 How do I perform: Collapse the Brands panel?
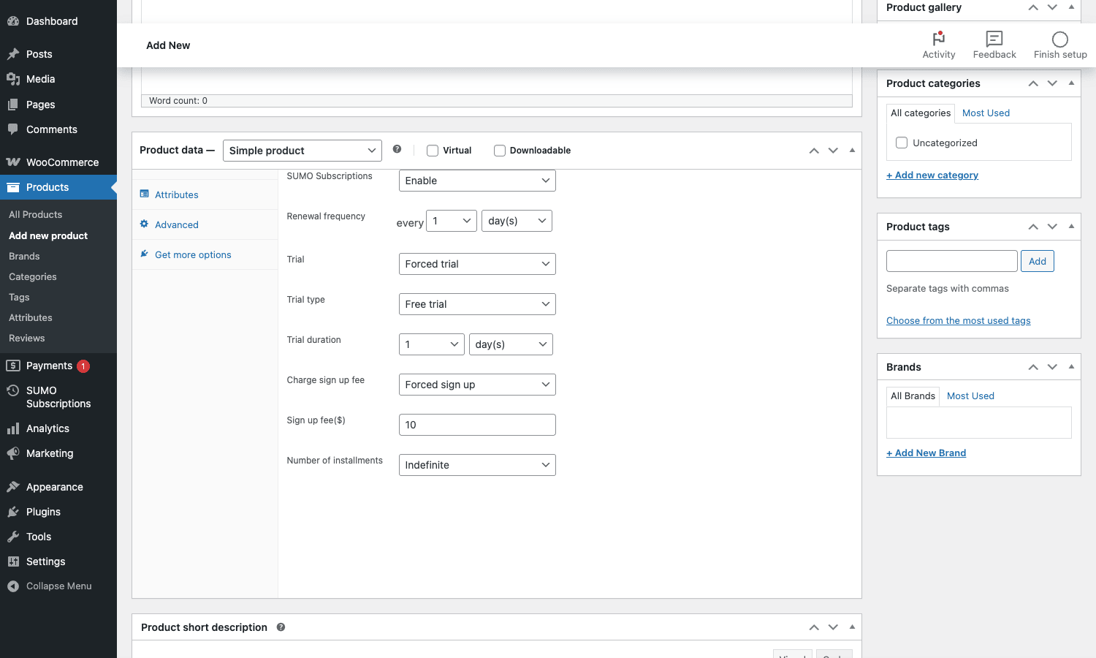coord(1071,366)
